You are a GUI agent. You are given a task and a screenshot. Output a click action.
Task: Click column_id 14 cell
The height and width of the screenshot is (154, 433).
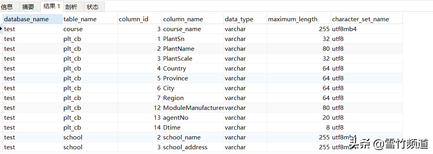point(140,128)
